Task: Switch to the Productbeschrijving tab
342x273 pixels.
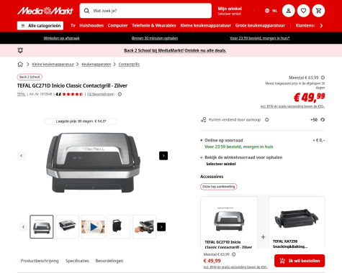Action: [40, 261]
